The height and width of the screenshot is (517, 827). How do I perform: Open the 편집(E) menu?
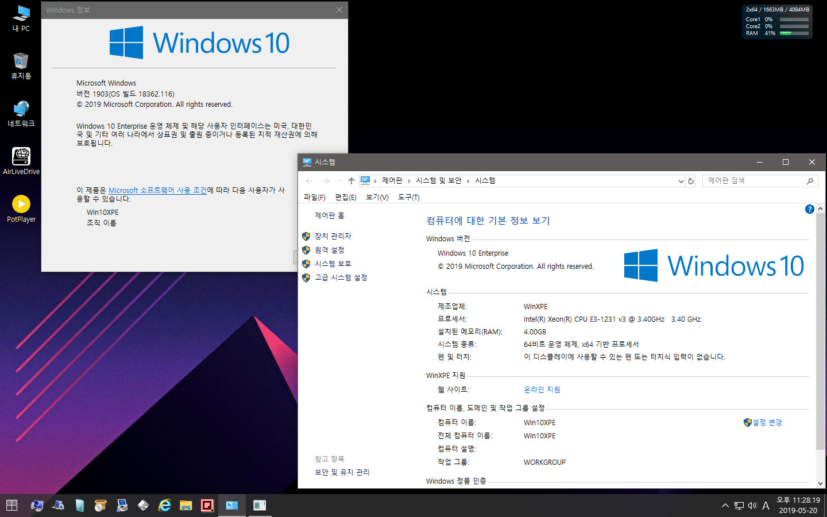[346, 197]
